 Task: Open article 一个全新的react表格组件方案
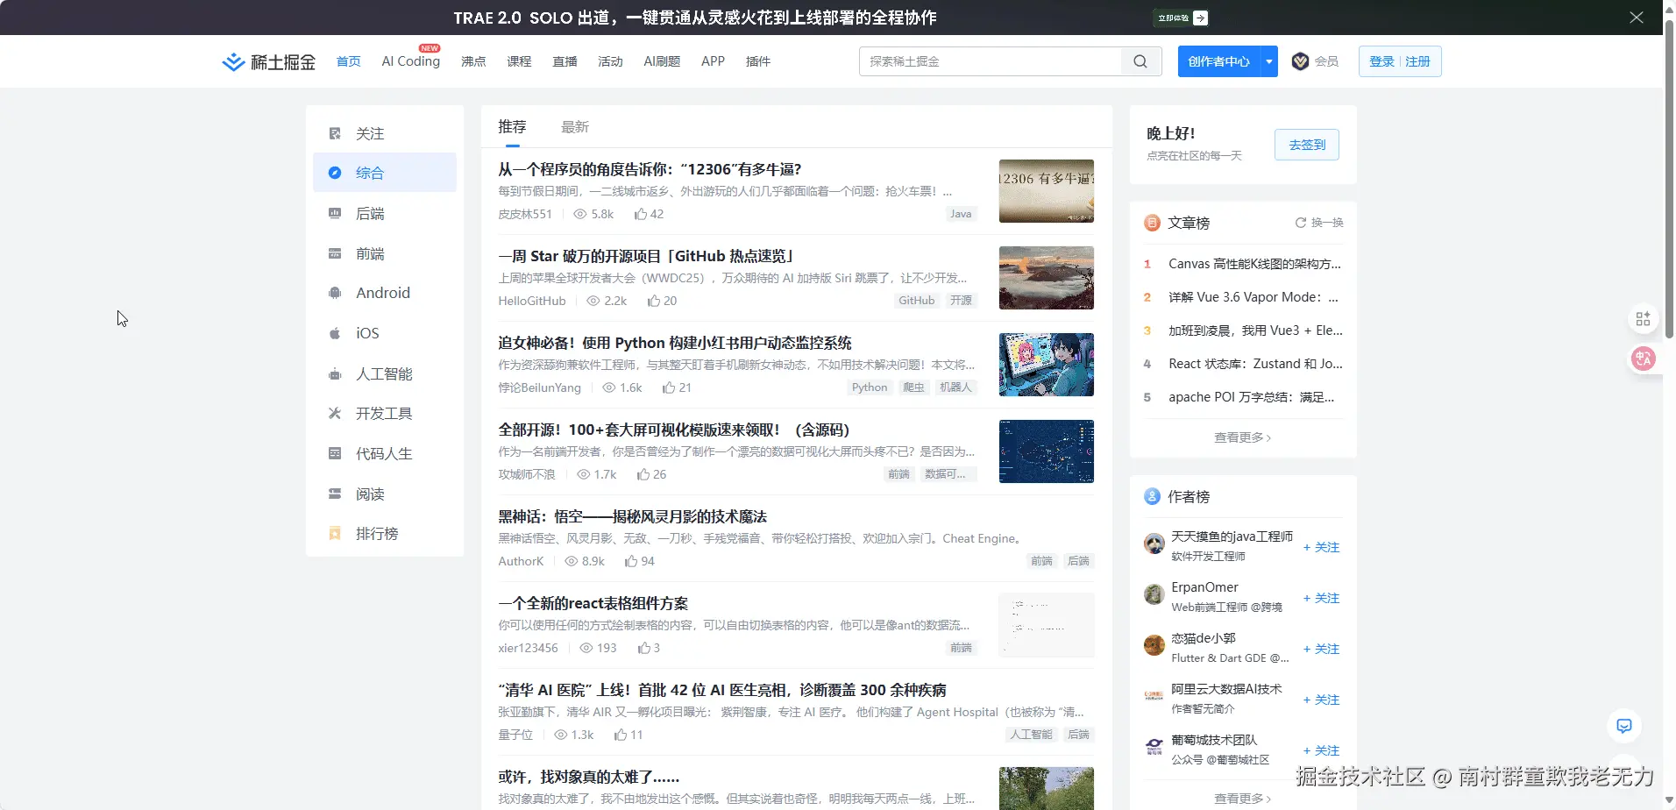593,603
